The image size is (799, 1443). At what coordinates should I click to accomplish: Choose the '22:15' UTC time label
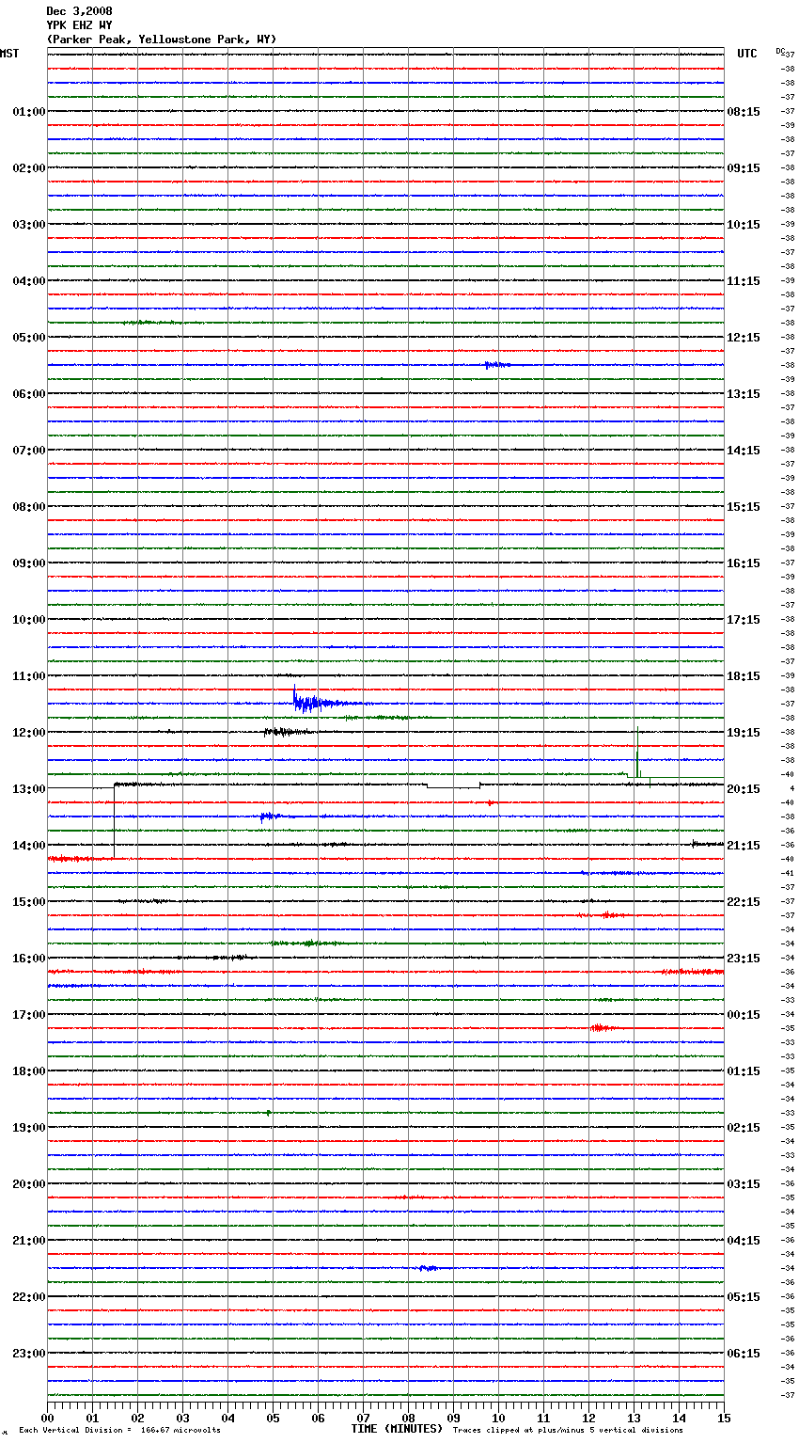pyautogui.click(x=744, y=902)
